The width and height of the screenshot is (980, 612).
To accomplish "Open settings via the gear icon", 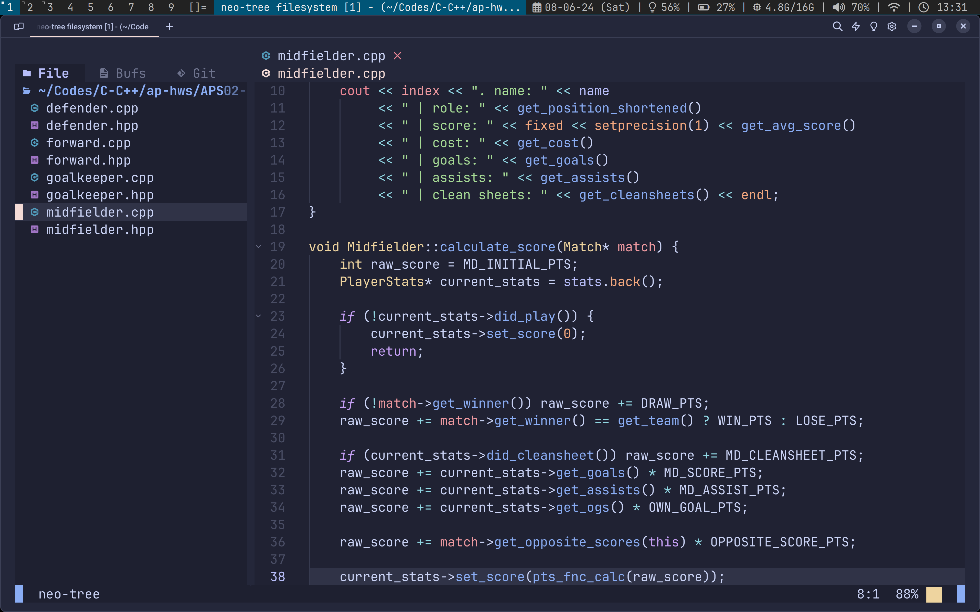I will [892, 27].
